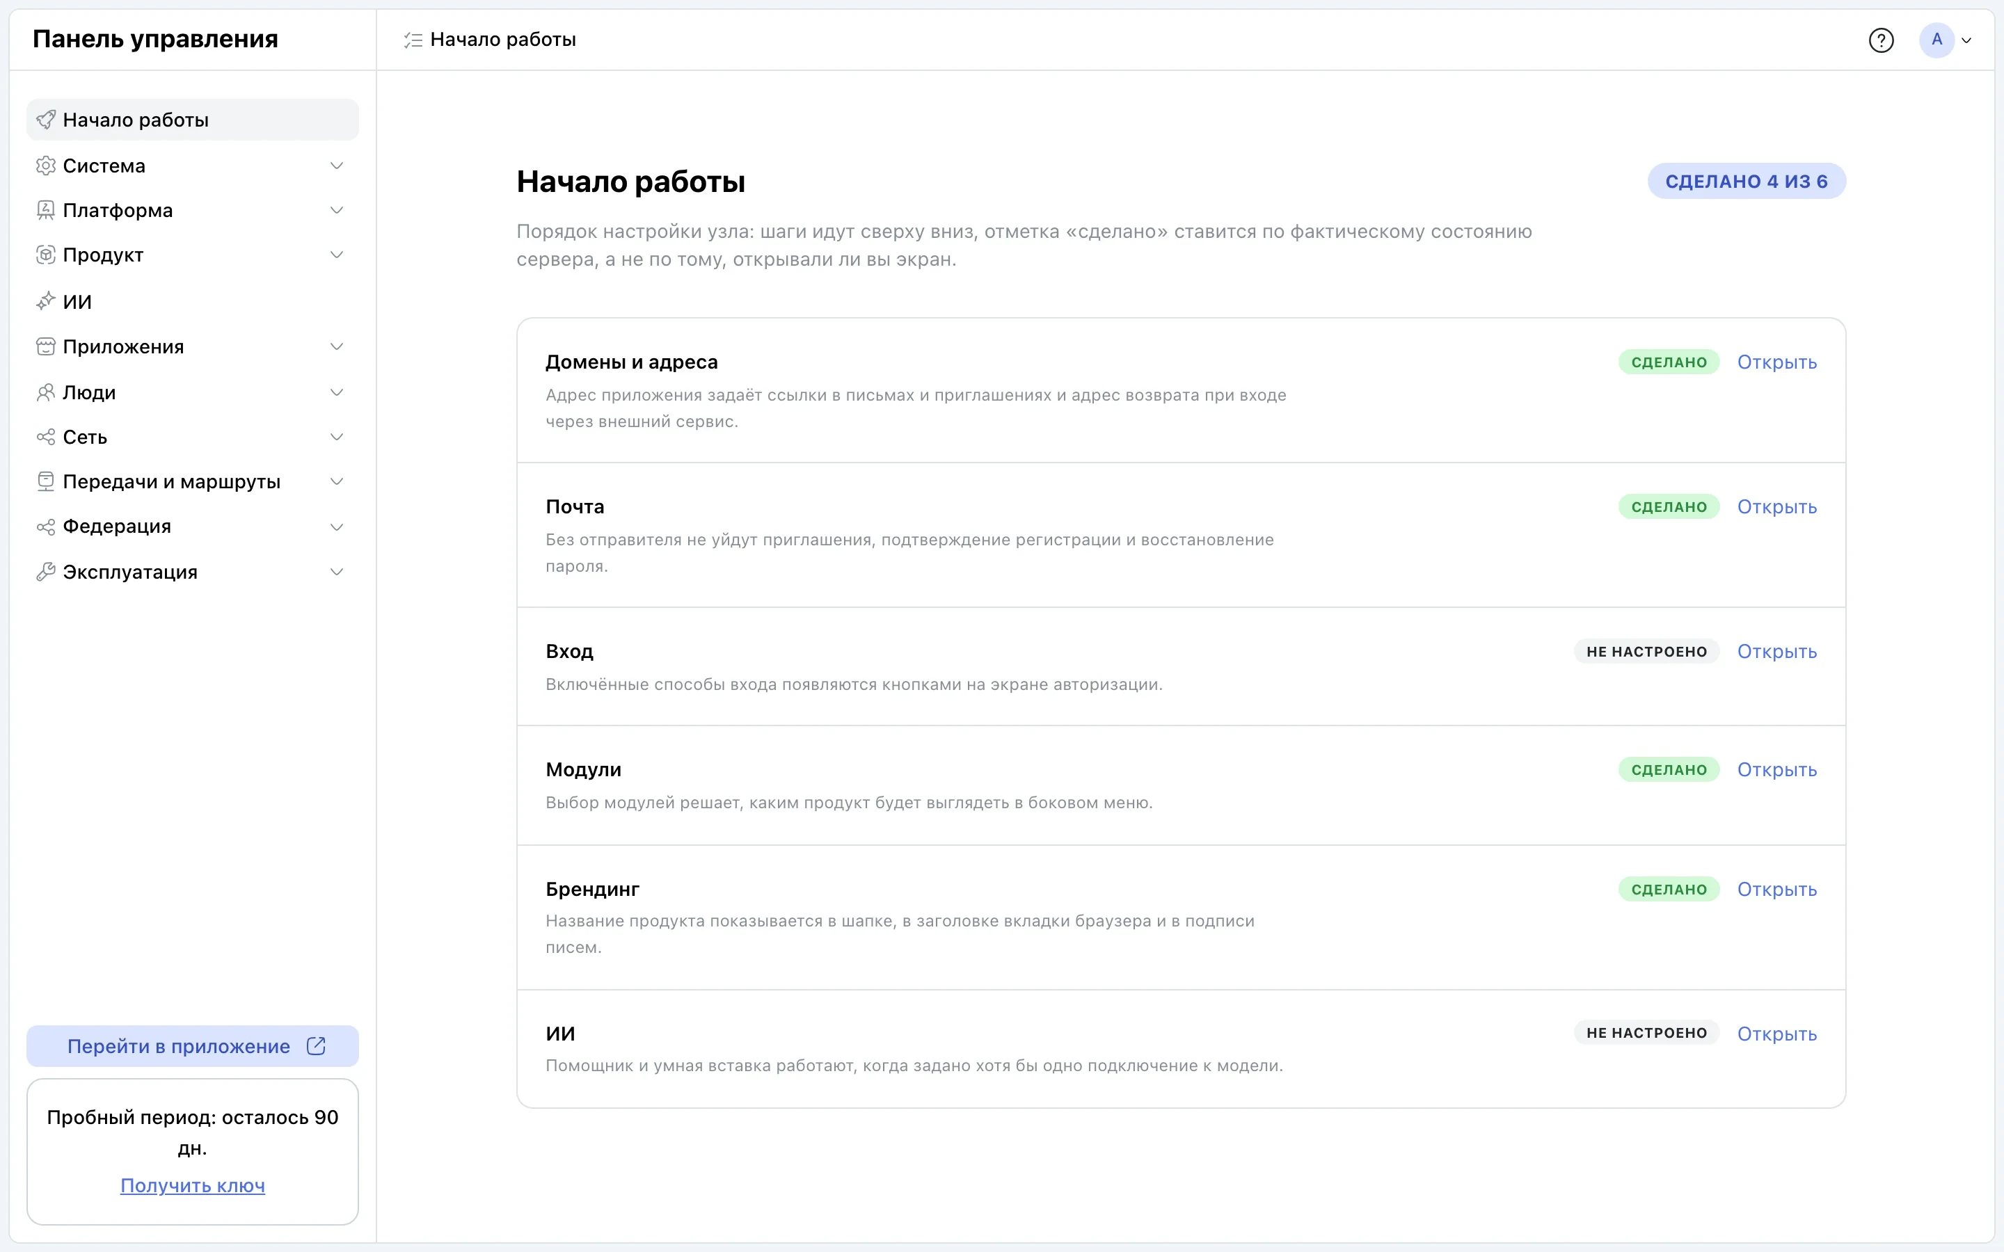Click the gear icon next to Система
2004x1252 pixels.
pos(45,166)
